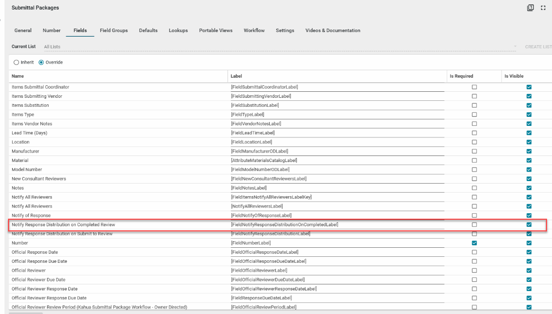
Task: Click the fullscreen expand icon
Action: (x=543, y=8)
